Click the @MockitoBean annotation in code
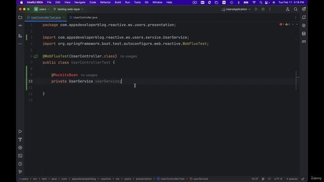 [64, 75]
